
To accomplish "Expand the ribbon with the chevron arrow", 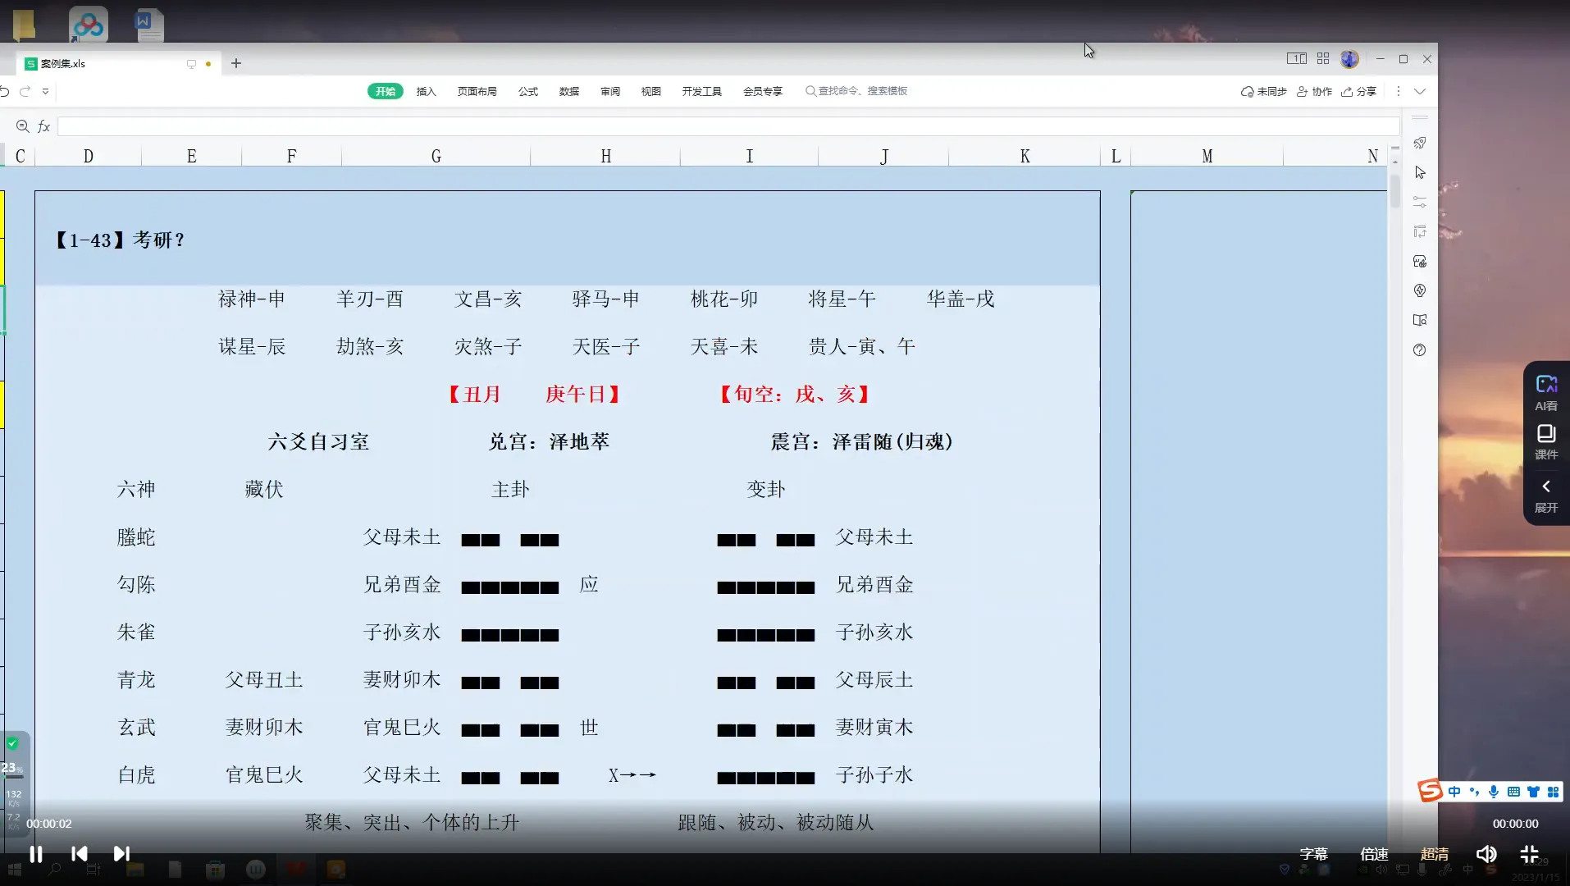I will click(x=1421, y=91).
